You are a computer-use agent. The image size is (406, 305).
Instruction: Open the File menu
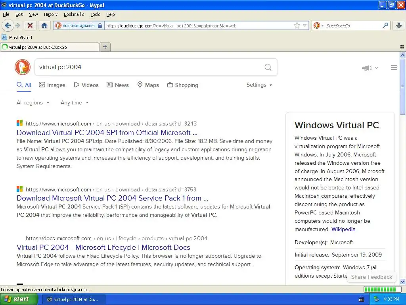(x=6, y=14)
